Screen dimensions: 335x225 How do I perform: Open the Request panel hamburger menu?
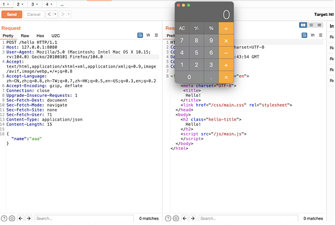tap(157, 35)
